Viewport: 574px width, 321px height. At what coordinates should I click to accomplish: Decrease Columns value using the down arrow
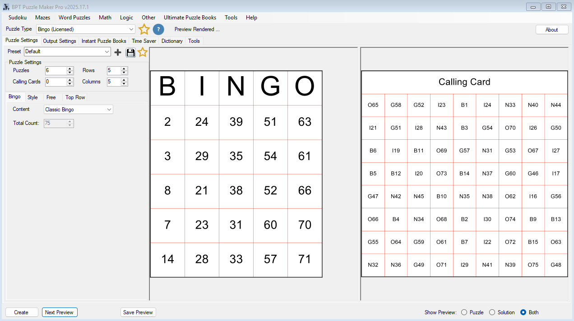coord(125,83)
